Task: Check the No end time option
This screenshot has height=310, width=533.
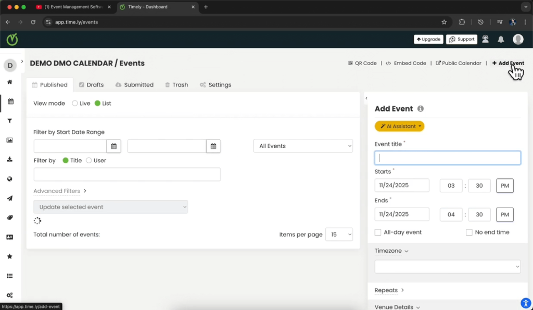Action: pos(469,232)
